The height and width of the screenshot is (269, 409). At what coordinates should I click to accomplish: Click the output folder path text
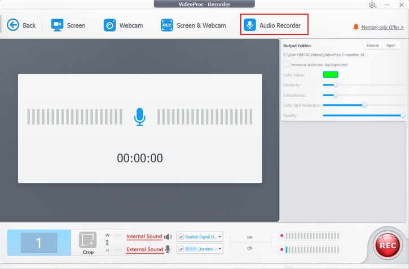[324, 55]
